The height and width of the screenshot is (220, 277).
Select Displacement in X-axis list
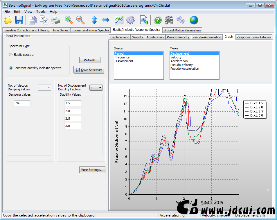[x=139, y=61]
